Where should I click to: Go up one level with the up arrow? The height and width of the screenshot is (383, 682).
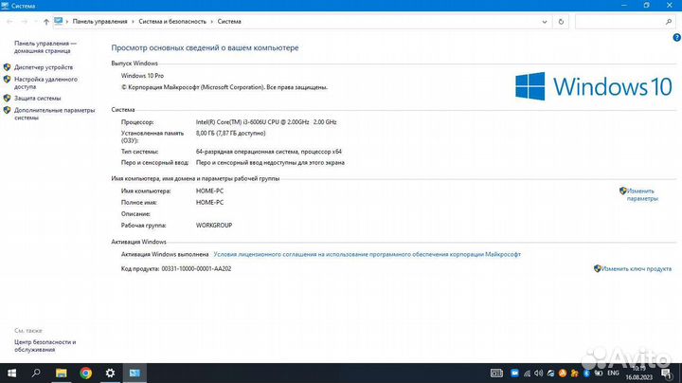click(x=46, y=21)
